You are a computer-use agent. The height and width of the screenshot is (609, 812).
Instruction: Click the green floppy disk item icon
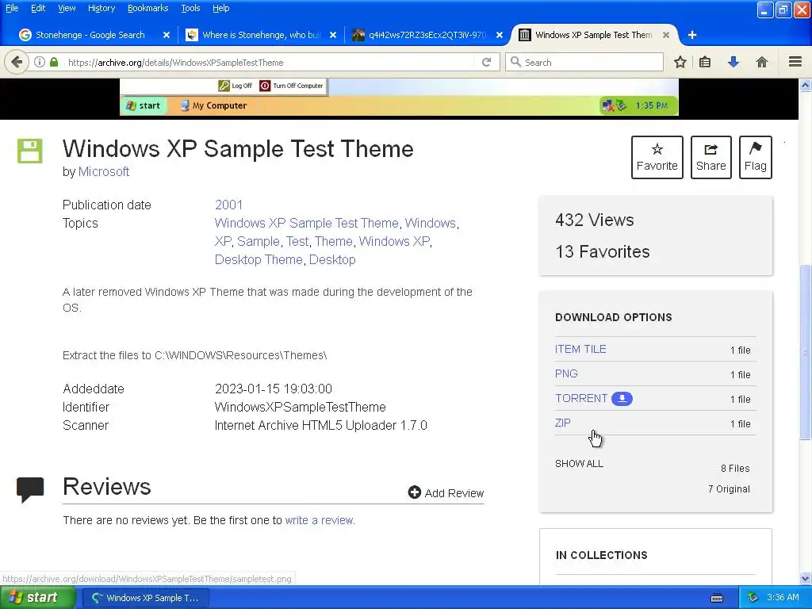[x=30, y=151]
